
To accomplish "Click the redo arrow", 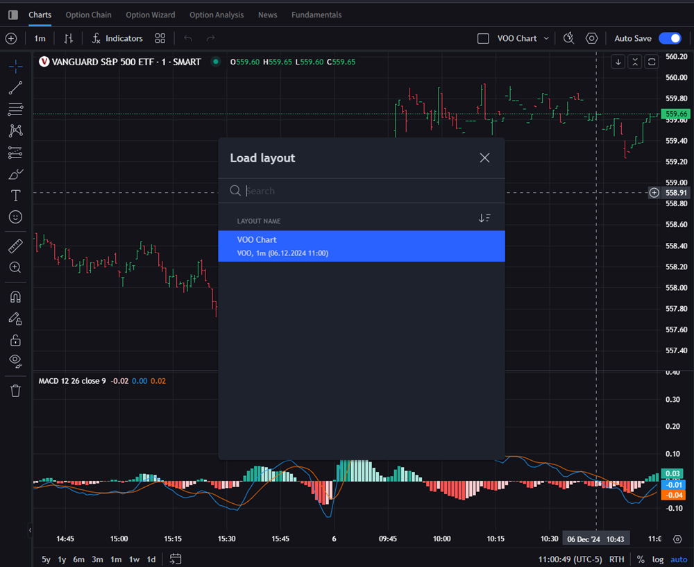I will click(211, 38).
